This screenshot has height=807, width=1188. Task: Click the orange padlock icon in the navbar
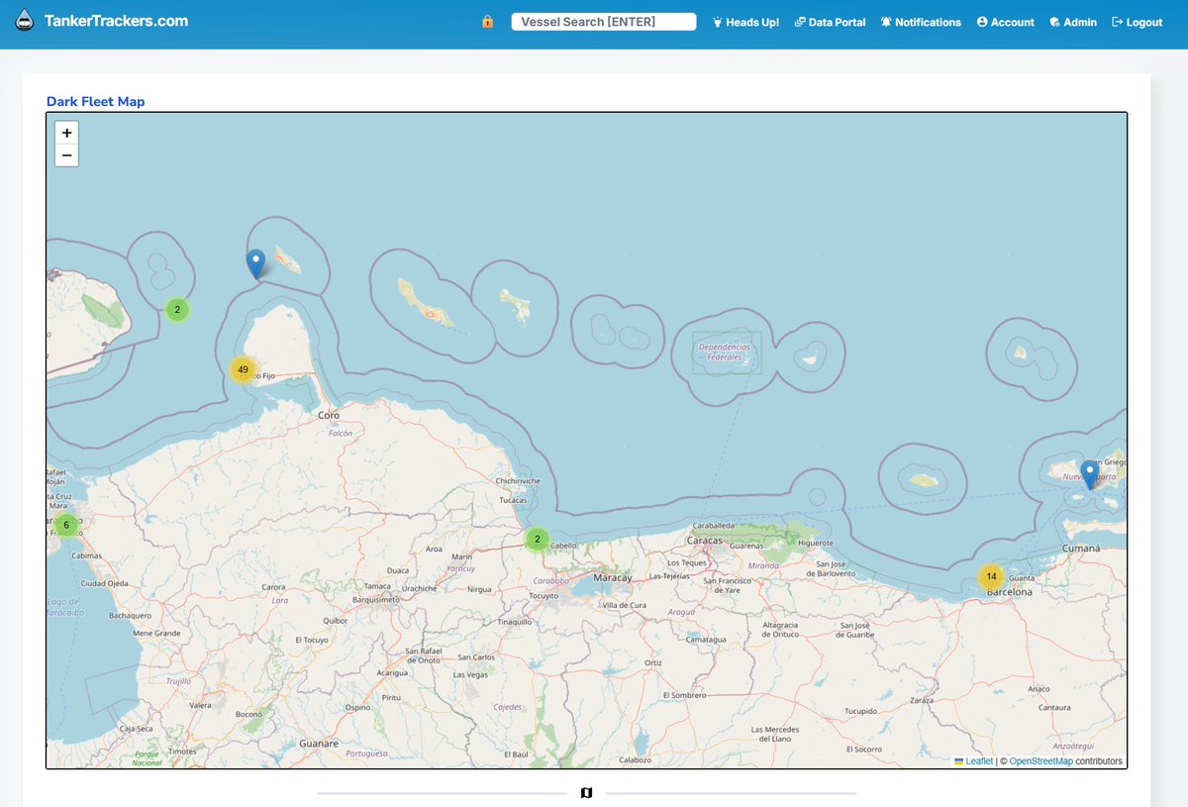pyautogui.click(x=487, y=21)
